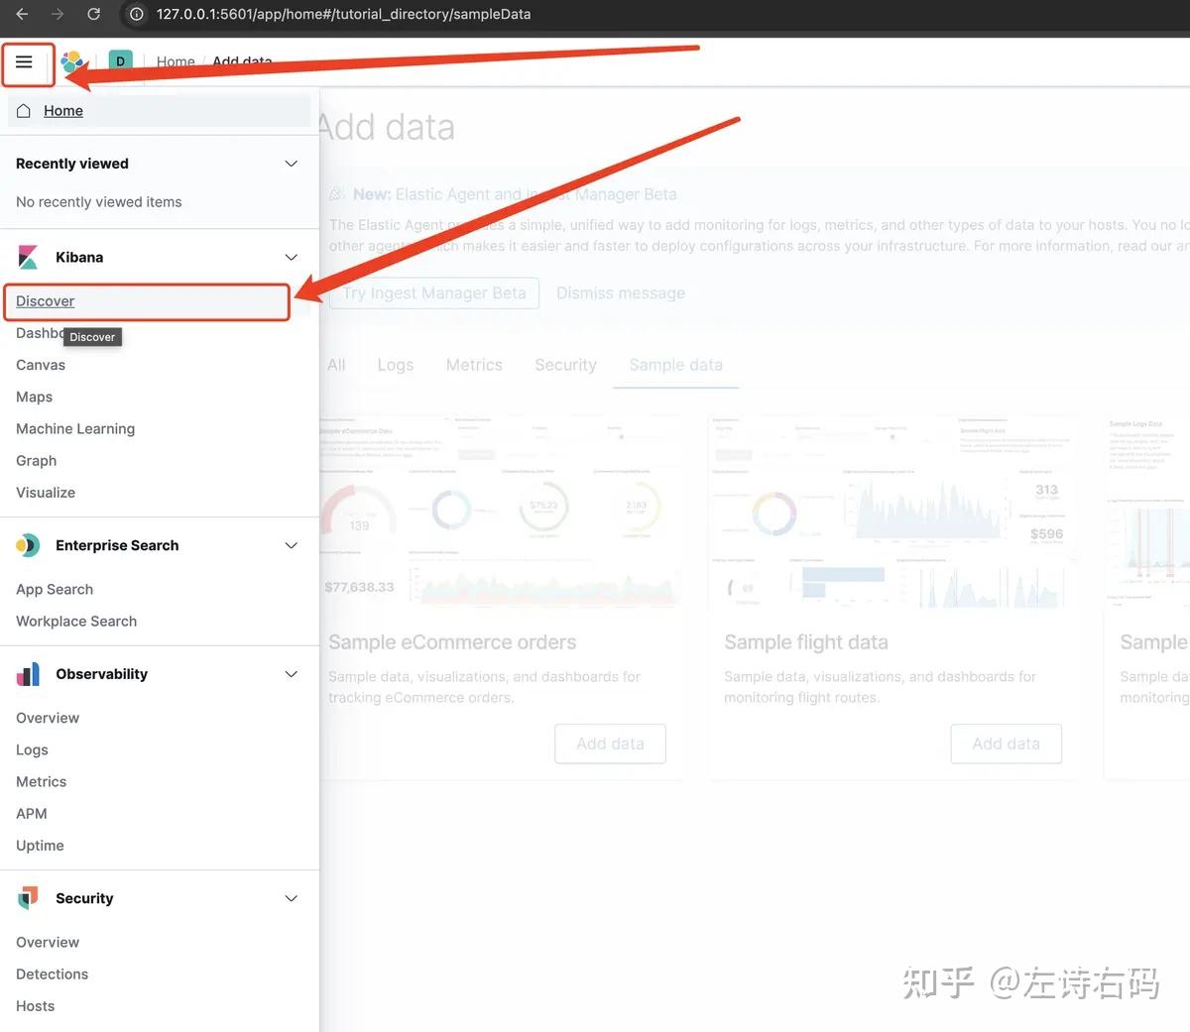Click the Sample flight data title

click(x=806, y=642)
